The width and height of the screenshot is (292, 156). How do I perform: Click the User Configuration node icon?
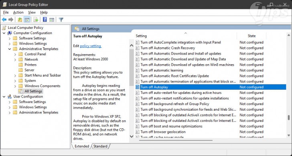(x=10, y=97)
